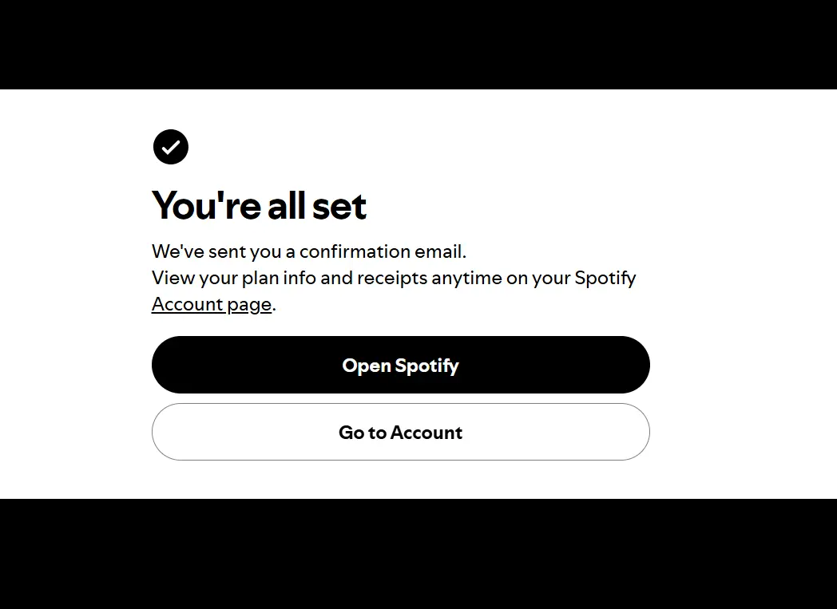Click the success confirmation badge icon
837x609 pixels.
171,147
